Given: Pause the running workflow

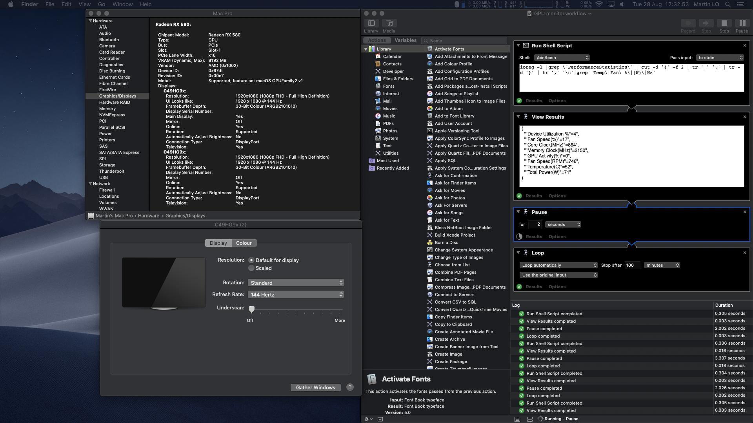Looking at the screenshot, I should (x=742, y=23).
